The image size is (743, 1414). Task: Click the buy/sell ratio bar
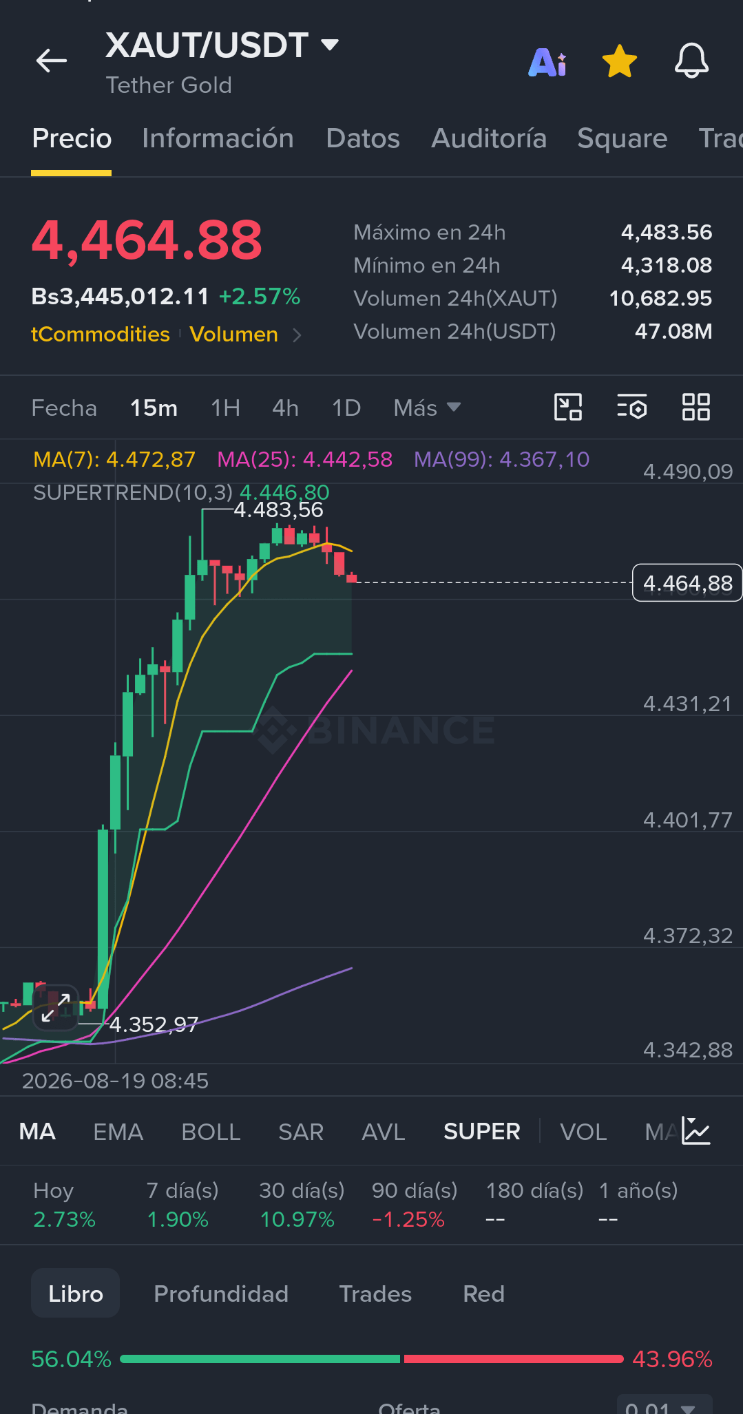[372, 1359]
